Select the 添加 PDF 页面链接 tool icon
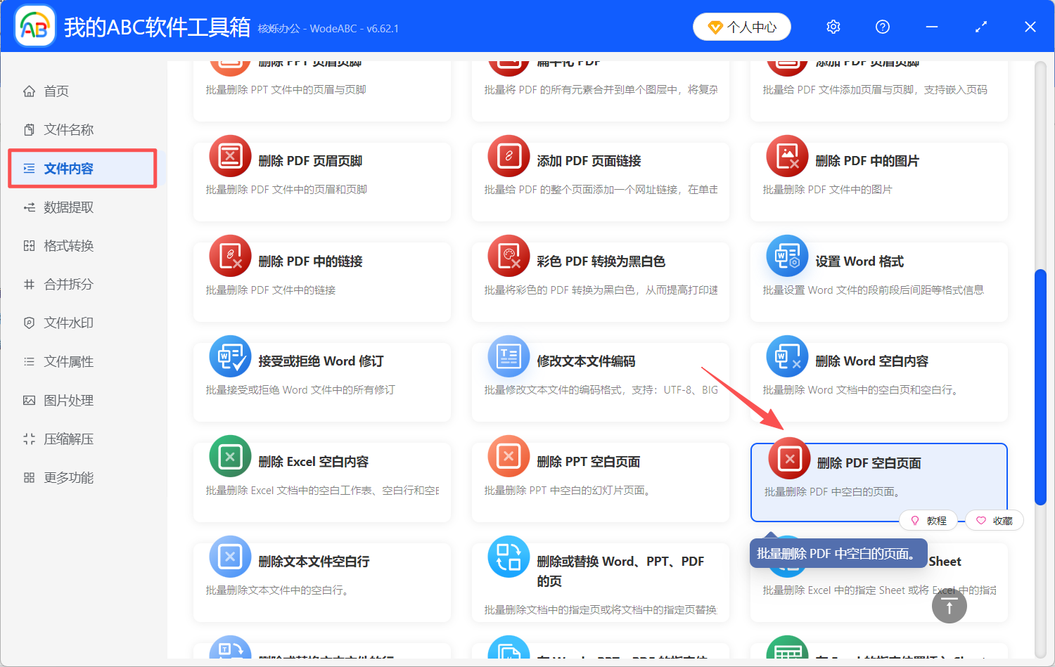 tap(509, 156)
